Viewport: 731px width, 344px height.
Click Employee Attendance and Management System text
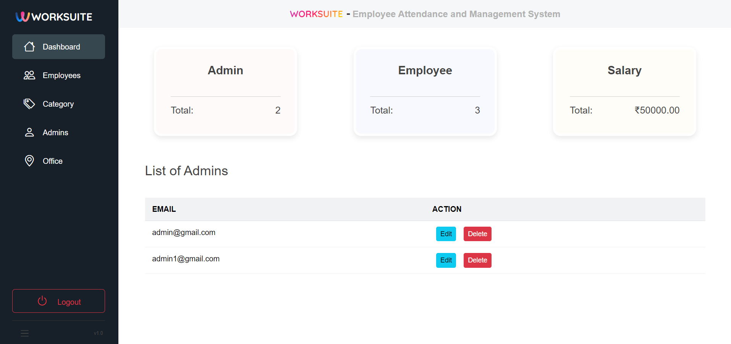click(456, 14)
